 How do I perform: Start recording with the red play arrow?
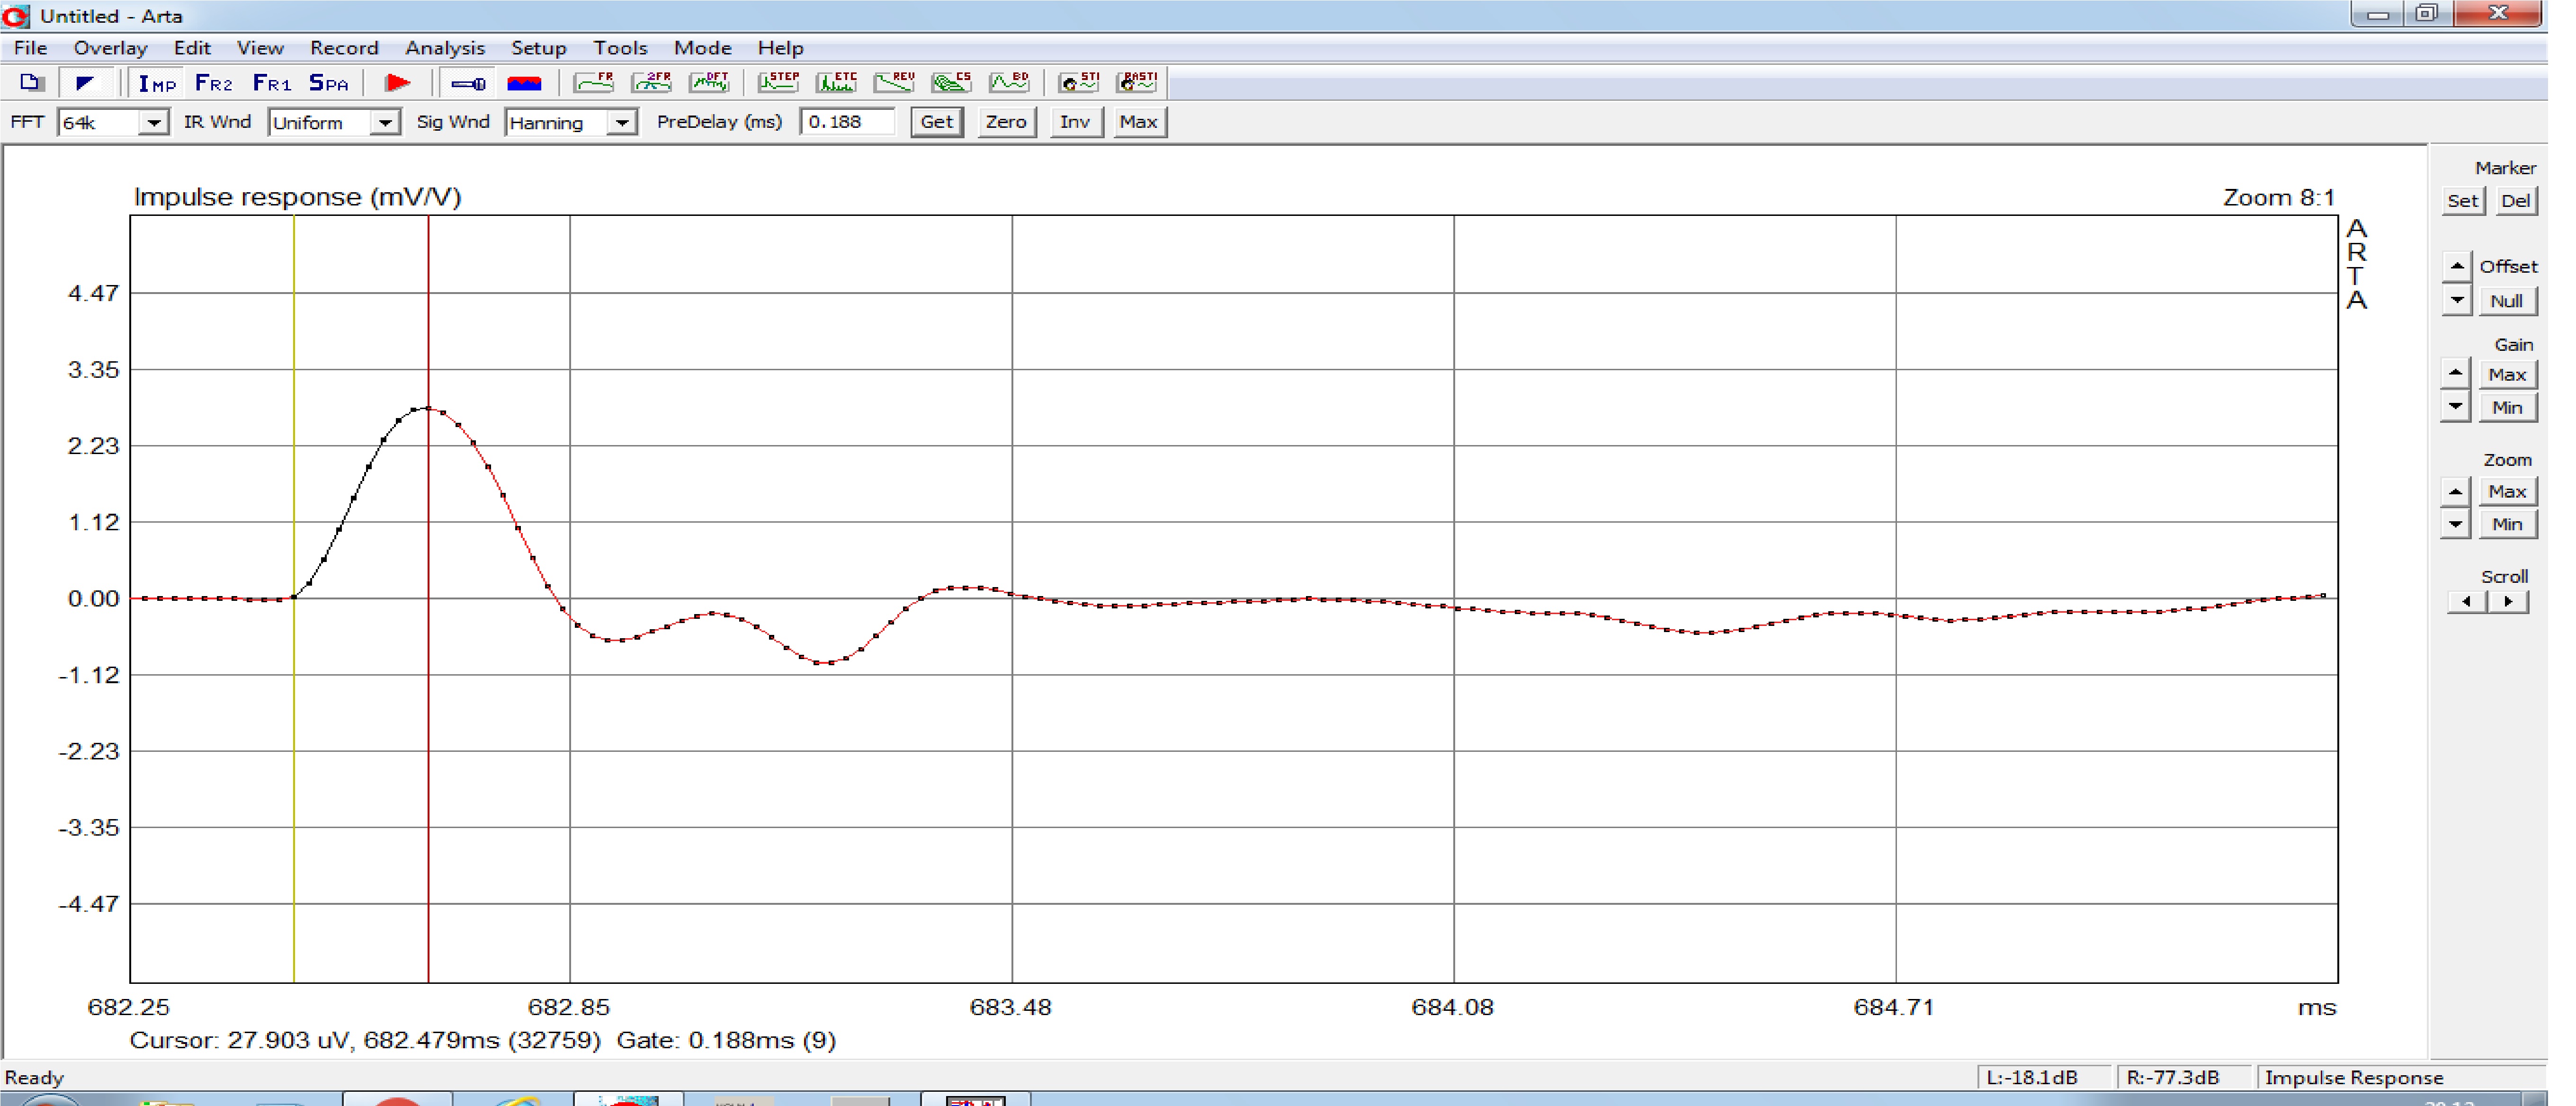(x=398, y=83)
